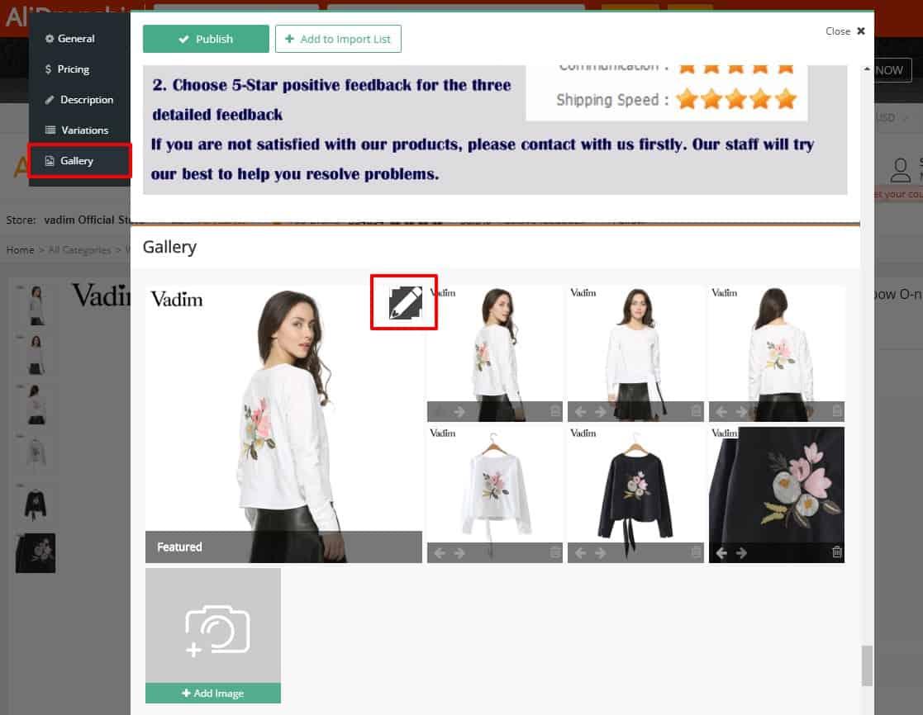Click the camera add-photo placeholder icon

217,630
